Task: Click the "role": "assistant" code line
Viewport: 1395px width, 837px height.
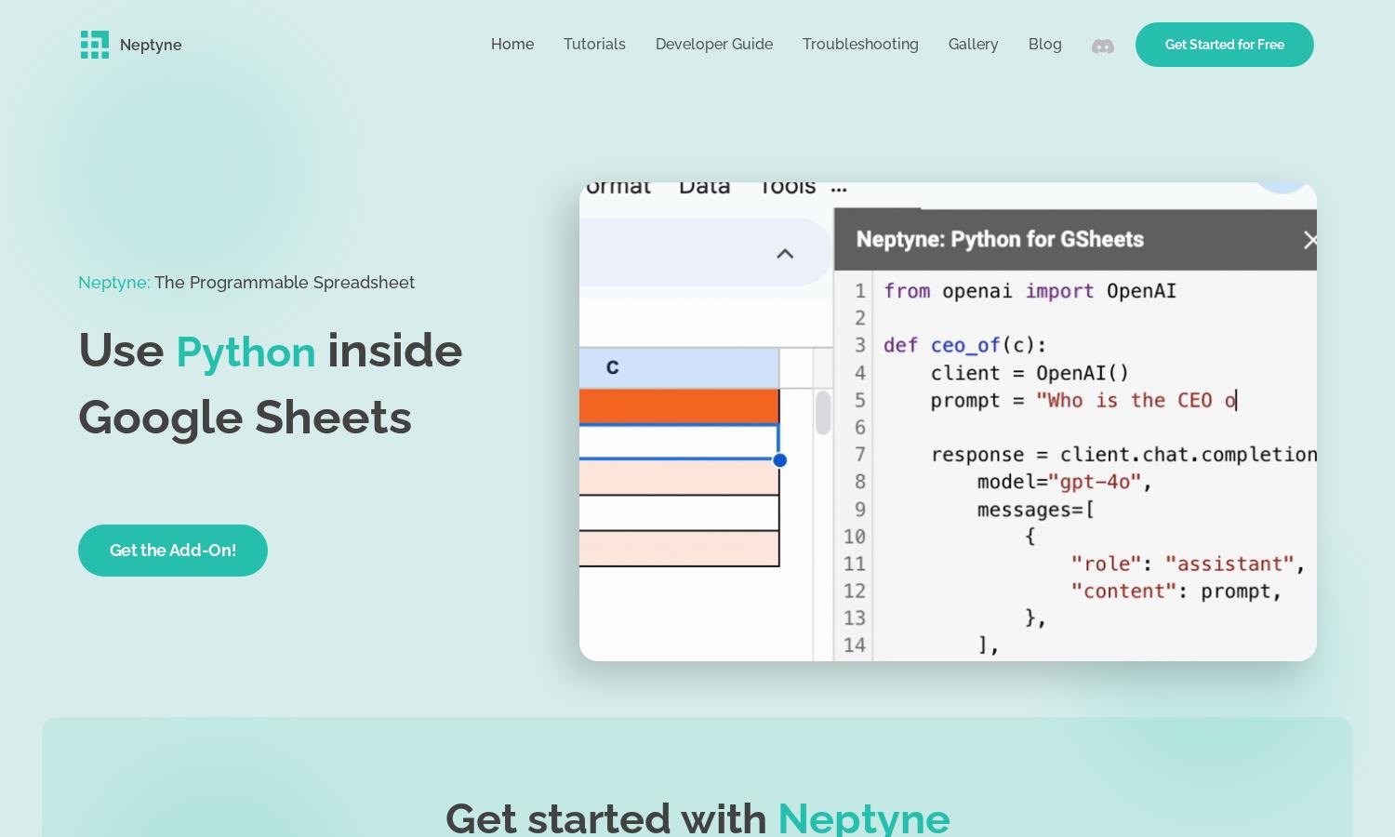Action: (x=1188, y=564)
